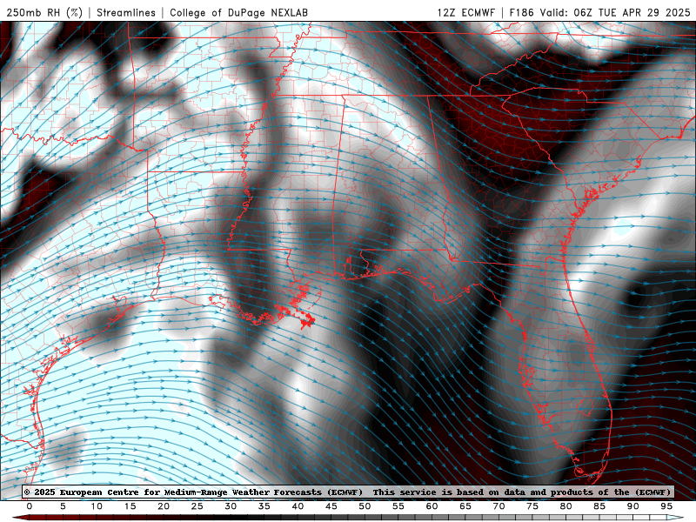Screen dimensions: 696x522
Task: Click the ECMWF copyright notice text
Action: (347, 492)
